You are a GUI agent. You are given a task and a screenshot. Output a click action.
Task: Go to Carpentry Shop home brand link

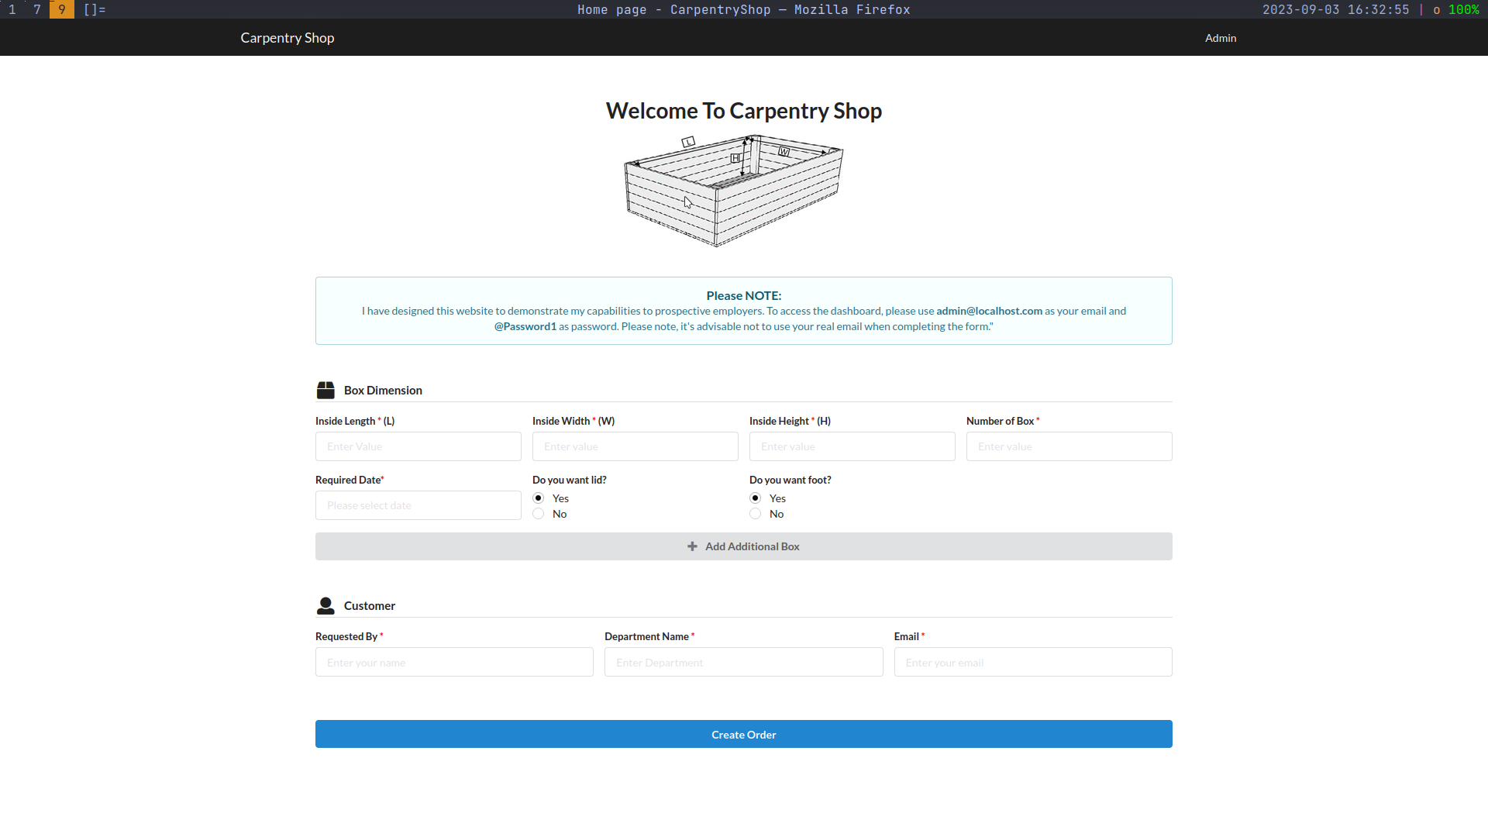click(287, 38)
